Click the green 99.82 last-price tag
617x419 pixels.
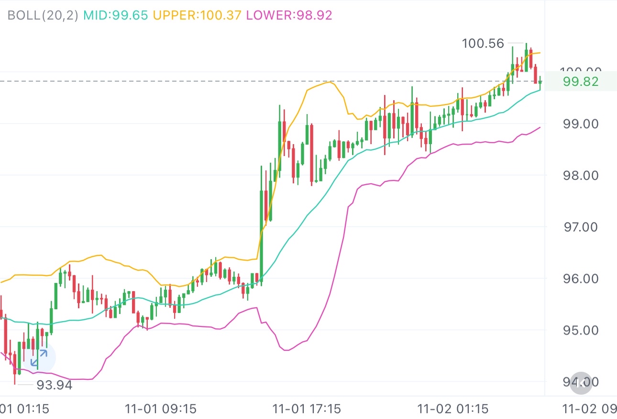click(x=580, y=82)
